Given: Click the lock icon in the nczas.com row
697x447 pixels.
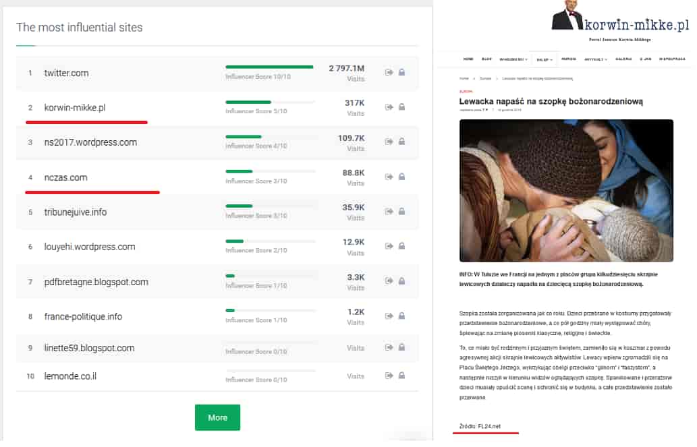Looking at the screenshot, I should coord(401,177).
